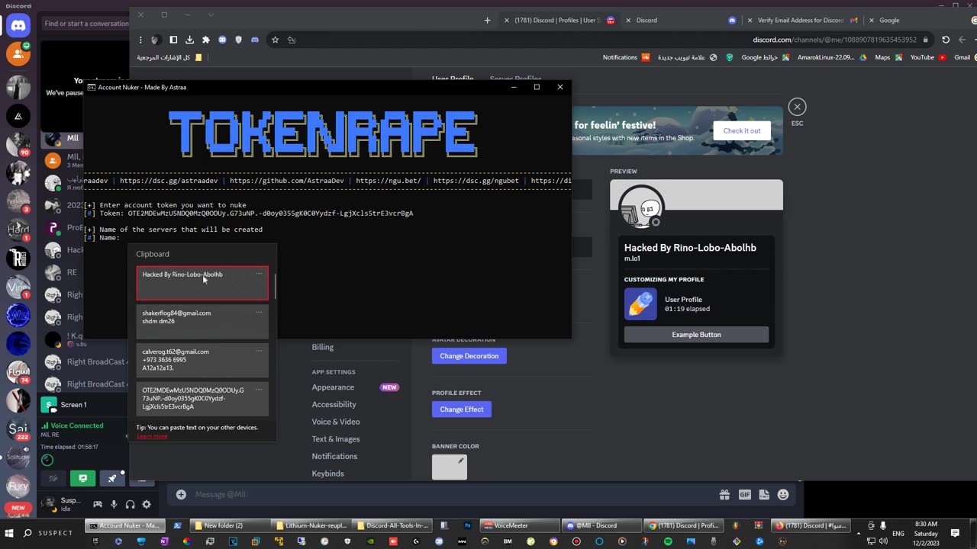
Task: Open Text & Images settings
Action: click(x=336, y=439)
